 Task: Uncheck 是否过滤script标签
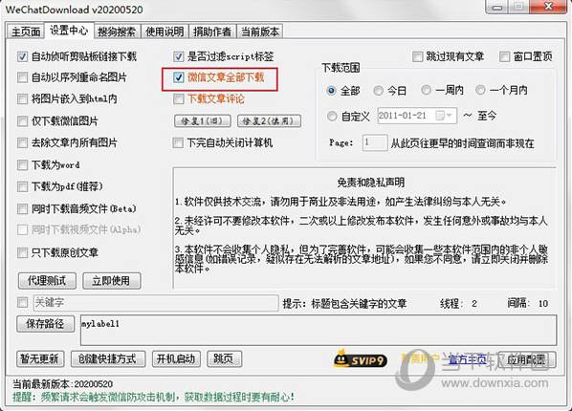pyautogui.click(x=178, y=56)
